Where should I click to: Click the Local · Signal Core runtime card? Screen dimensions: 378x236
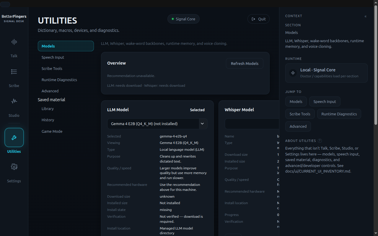[x=326, y=73]
